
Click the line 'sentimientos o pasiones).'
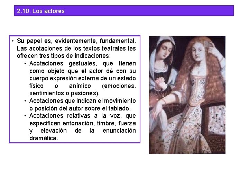pyautogui.click(x=64, y=93)
